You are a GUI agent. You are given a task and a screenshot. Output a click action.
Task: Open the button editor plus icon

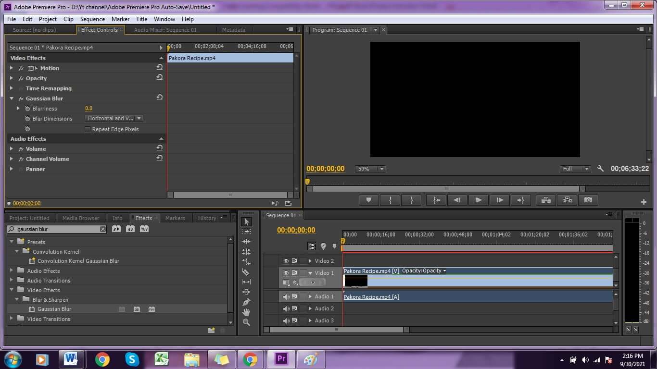[x=644, y=202]
